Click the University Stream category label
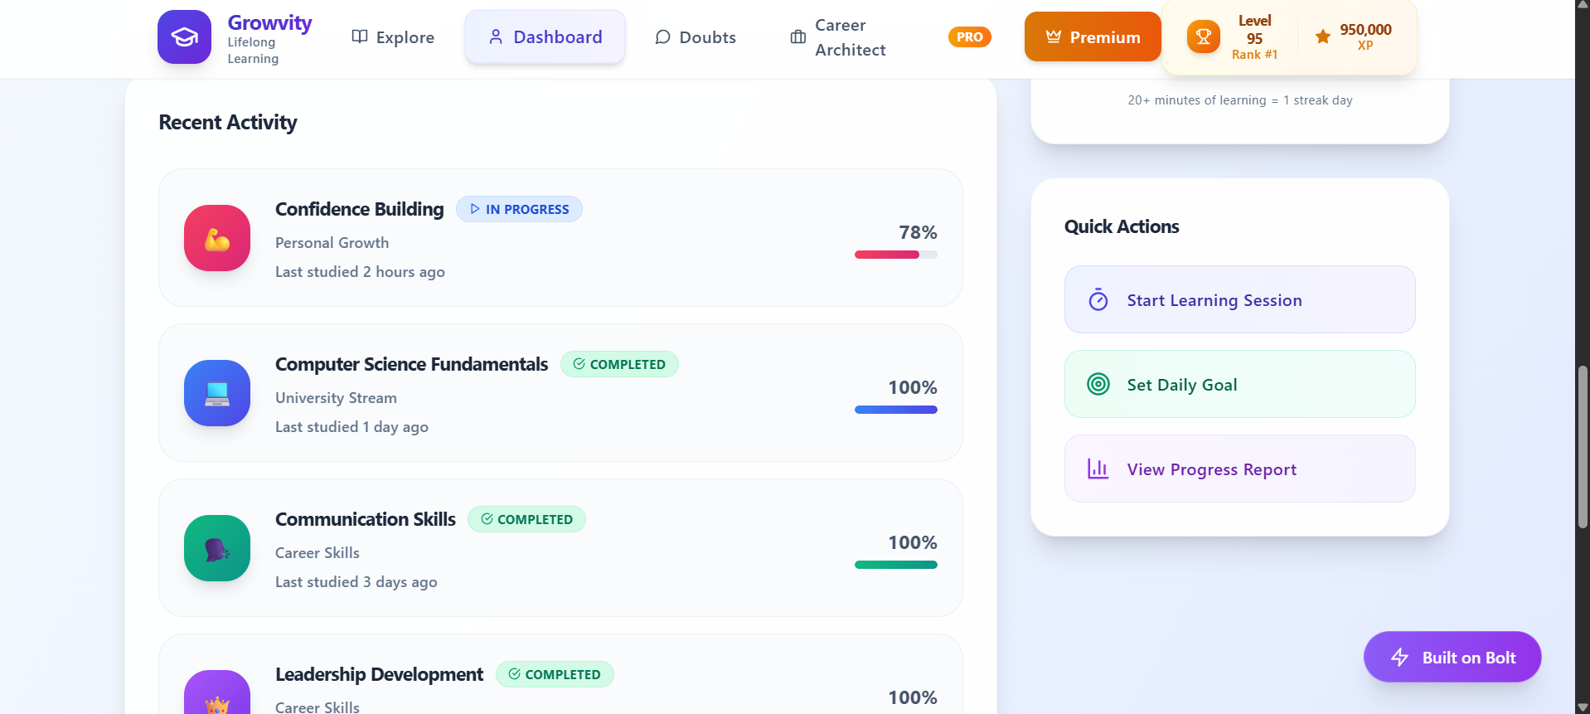This screenshot has height=714, width=1590. [336, 398]
